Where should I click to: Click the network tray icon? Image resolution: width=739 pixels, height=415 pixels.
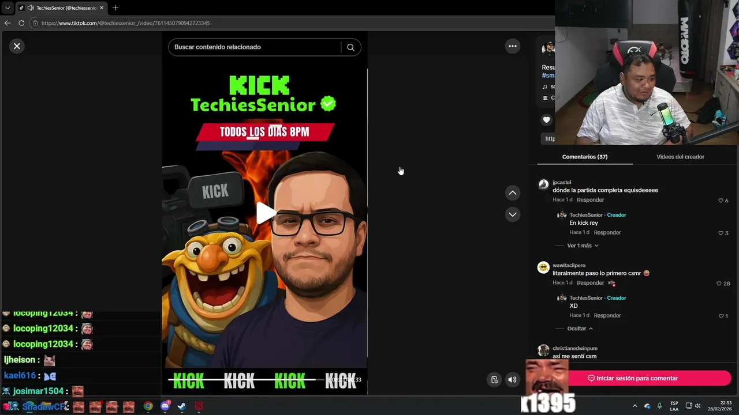click(689, 406)
